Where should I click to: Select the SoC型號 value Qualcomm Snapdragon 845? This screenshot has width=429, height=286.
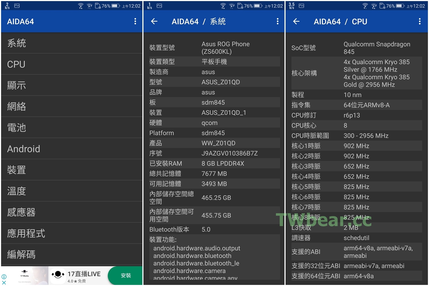(377, 48)
